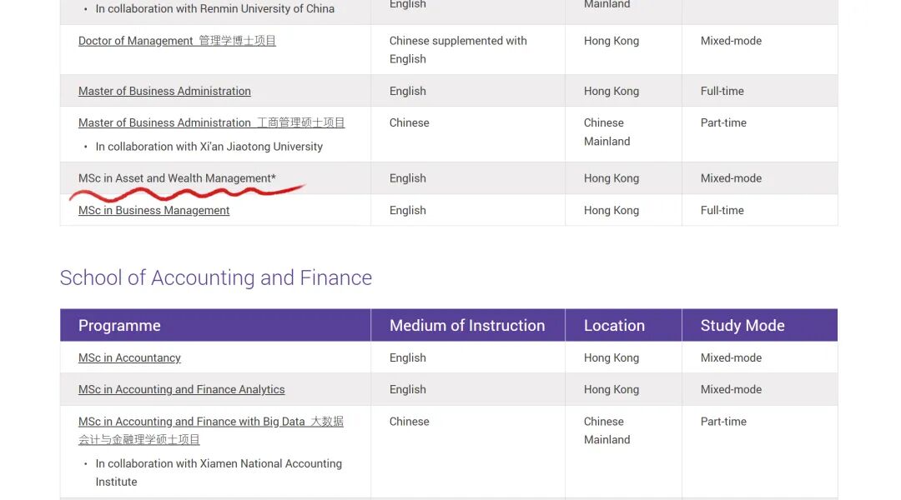Open the MSc in Accountancy link
Image resolution: width=901 pixels, height=500 pixels.
point(129,357)
